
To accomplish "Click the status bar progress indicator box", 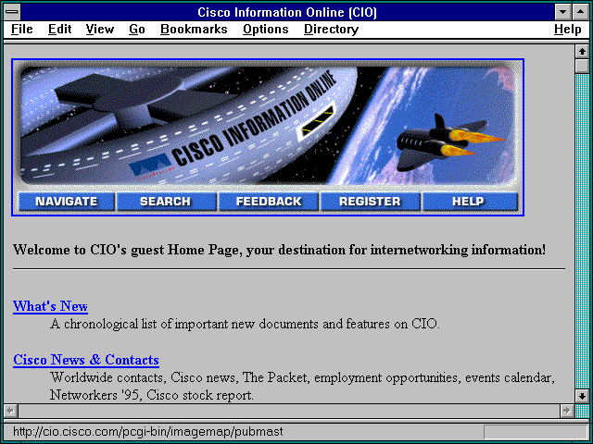I will pos(536,432).
